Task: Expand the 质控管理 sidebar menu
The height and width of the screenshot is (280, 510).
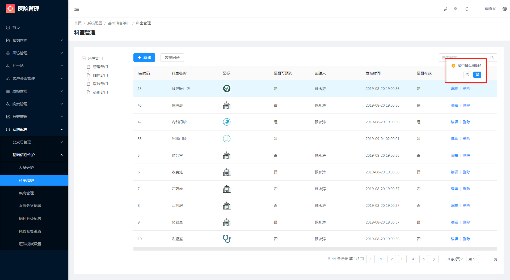Action: point(34,91)
